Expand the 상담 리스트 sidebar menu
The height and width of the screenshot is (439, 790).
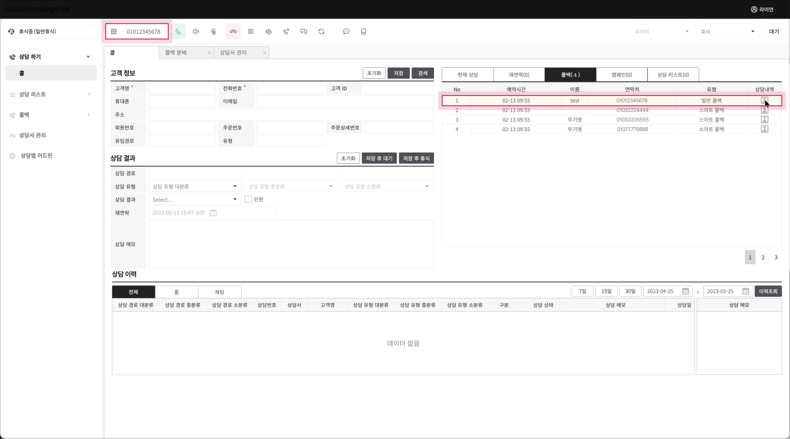(x=50, y=94)
